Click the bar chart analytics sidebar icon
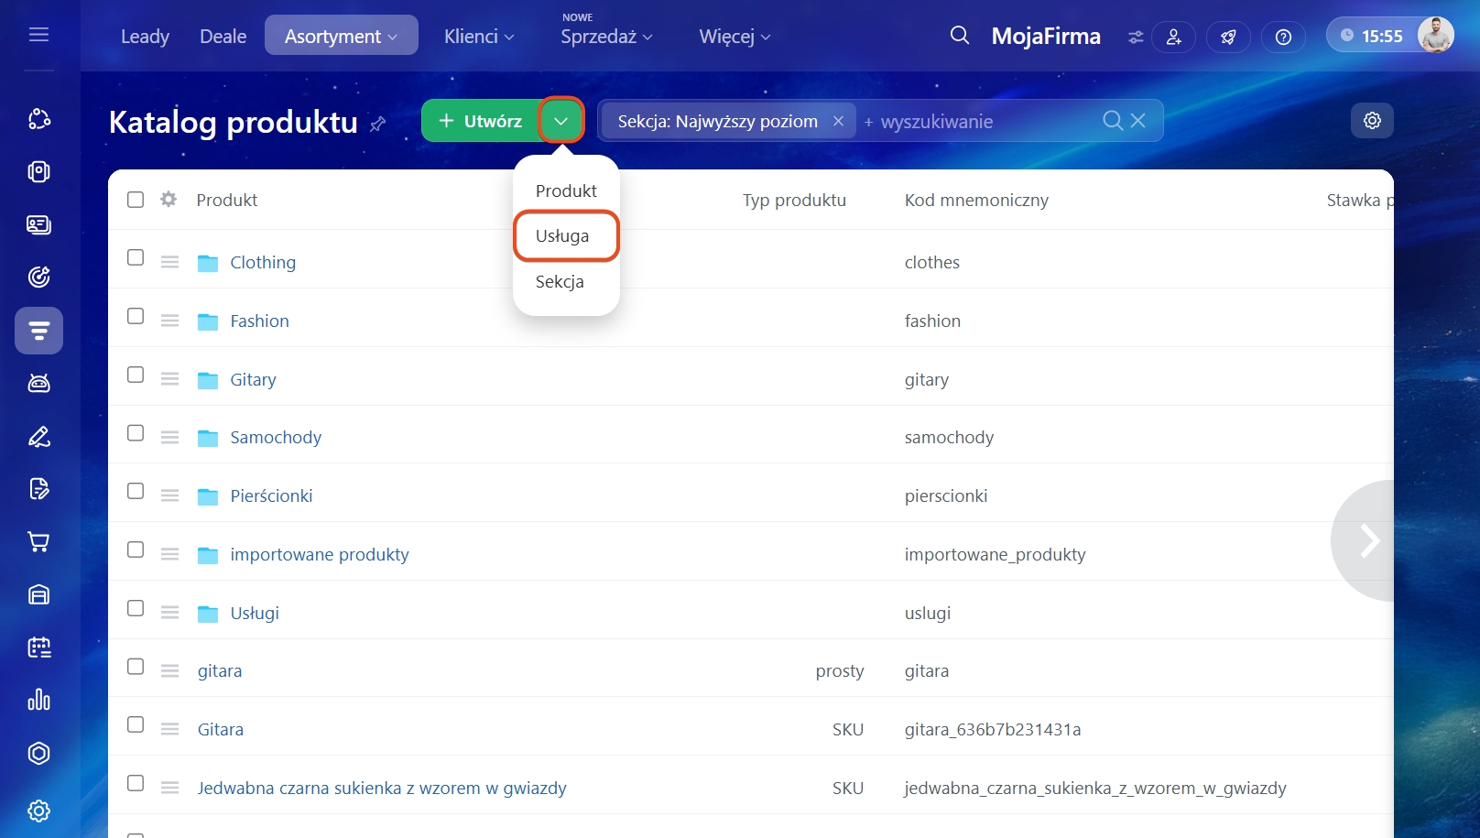Viewport: 1480px width, 838px height. coord(38,701)
